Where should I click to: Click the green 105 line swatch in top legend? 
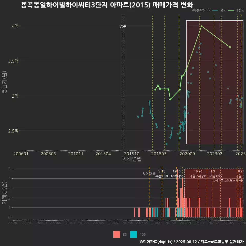pyautogui.click(x=231, y=11)
